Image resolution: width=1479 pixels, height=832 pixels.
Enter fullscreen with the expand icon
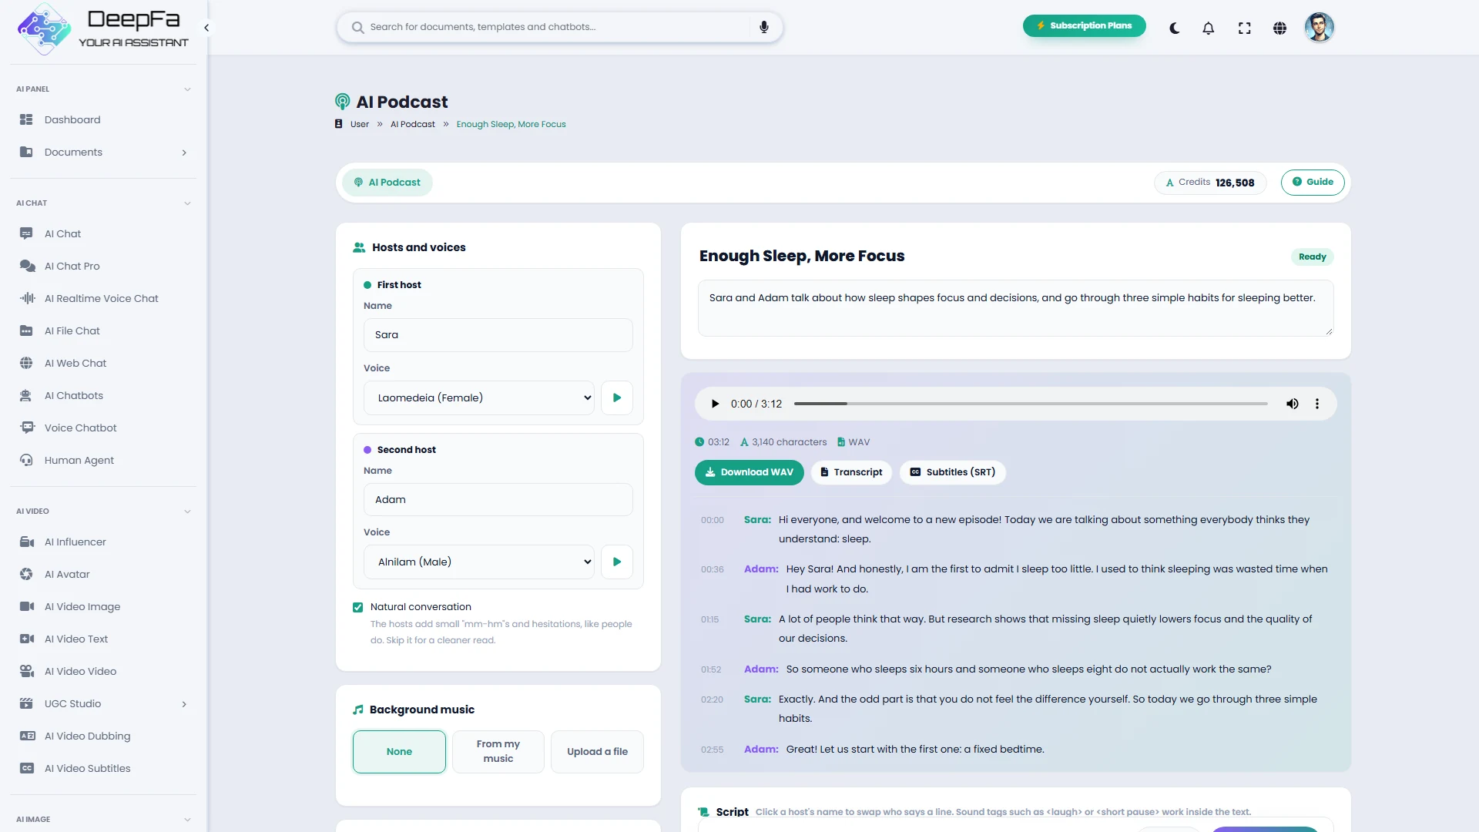(1244, 28)
